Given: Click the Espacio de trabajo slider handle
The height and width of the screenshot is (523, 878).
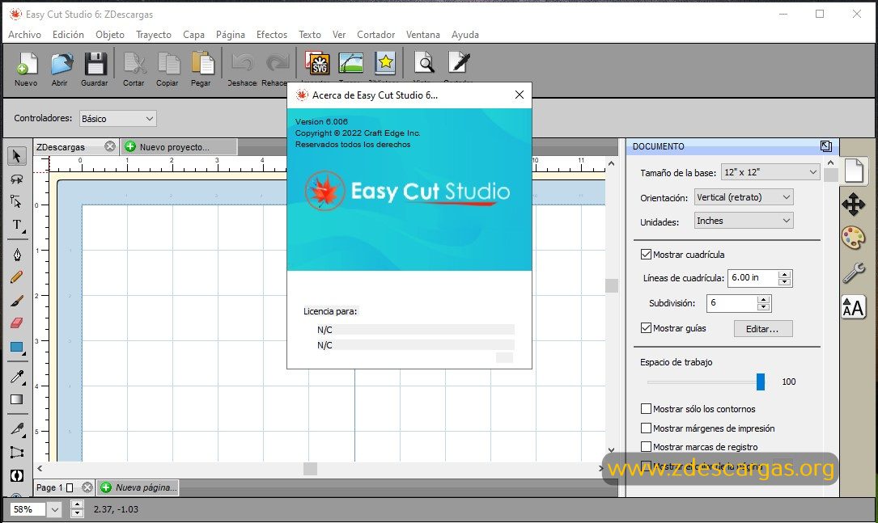Looking at the screenshot, I should [x=761, y=382].
